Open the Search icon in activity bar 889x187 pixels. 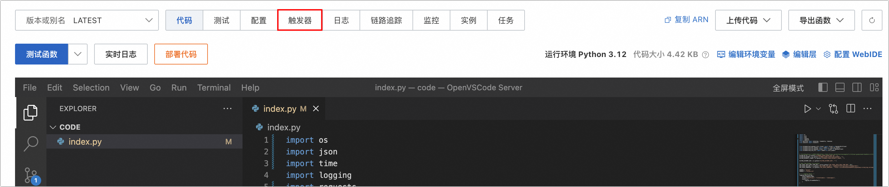(x=30, y=144)
